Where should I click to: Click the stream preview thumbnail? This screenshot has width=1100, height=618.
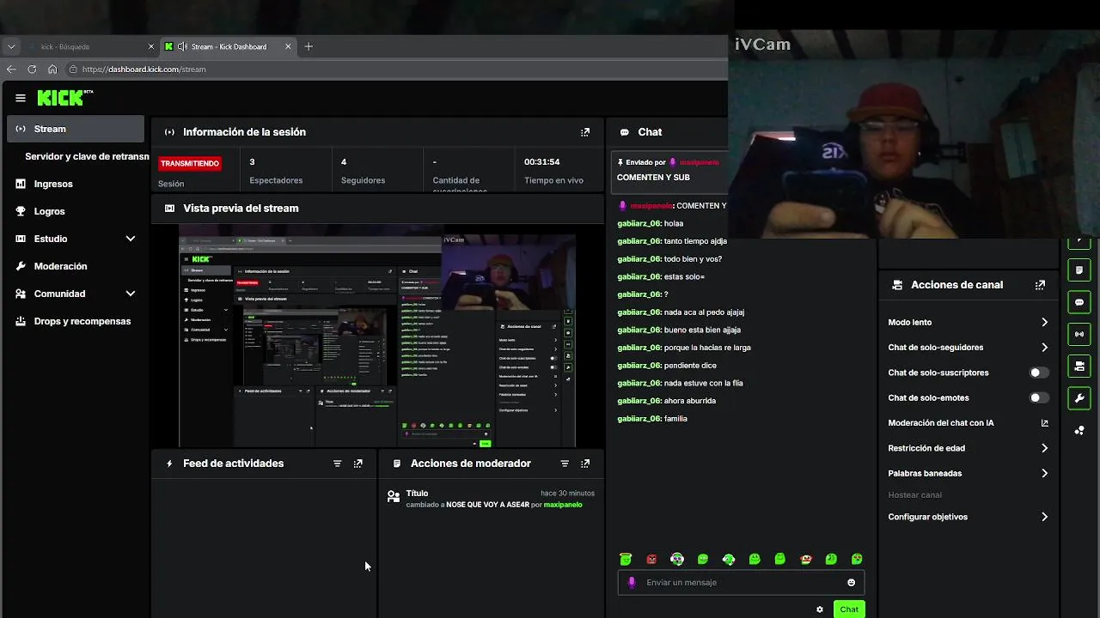[377, 336]
